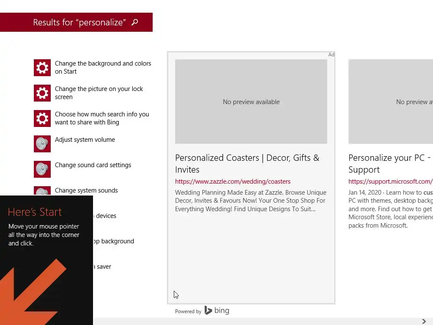
Task: Select "Change system sounds" result
Action: pyautogui.click(x=86, y=190)
